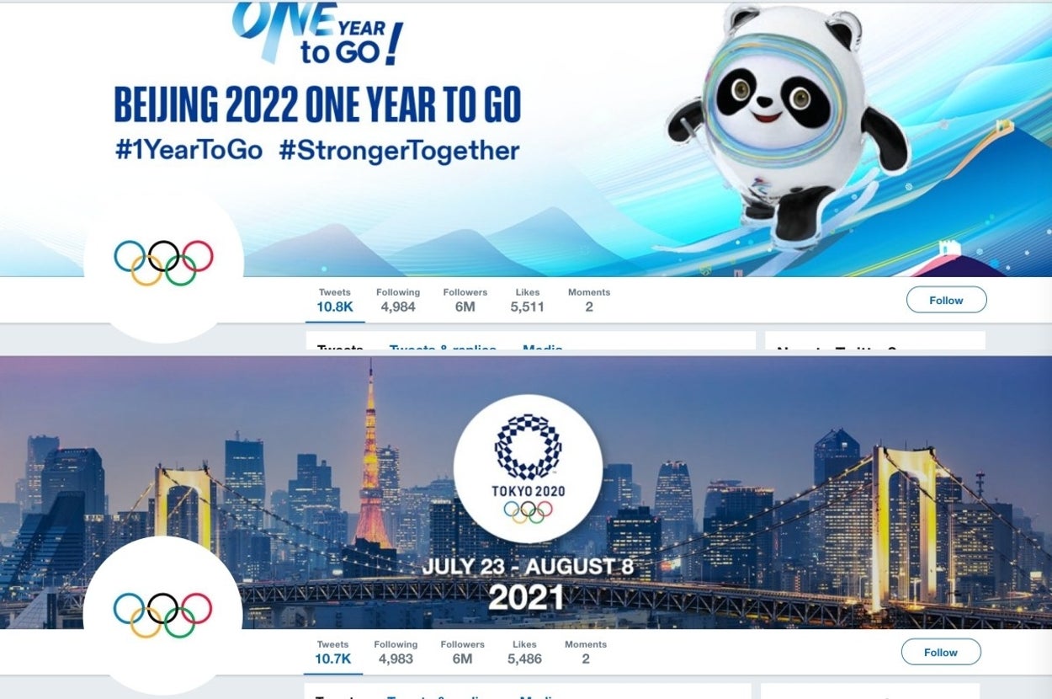This screenshot has height=699, width=1052.
Task: Open Moments on the Beijing profile
Action: pos(588,301)
